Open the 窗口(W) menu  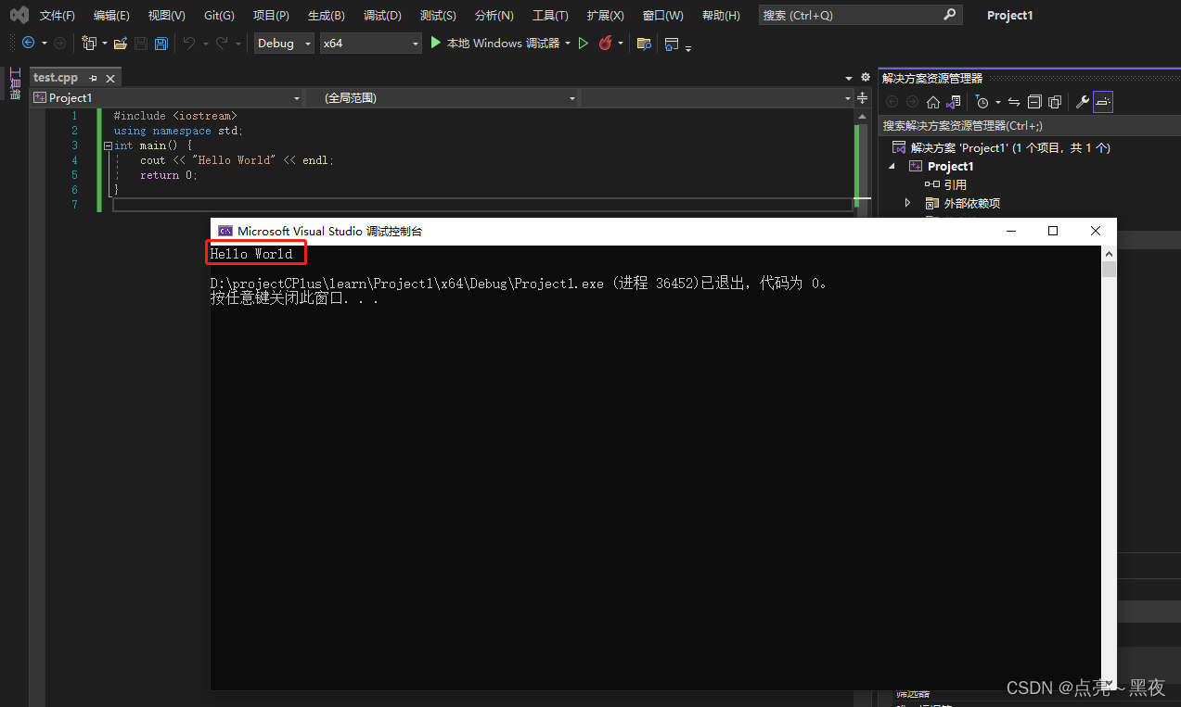[x=662, y=15]
